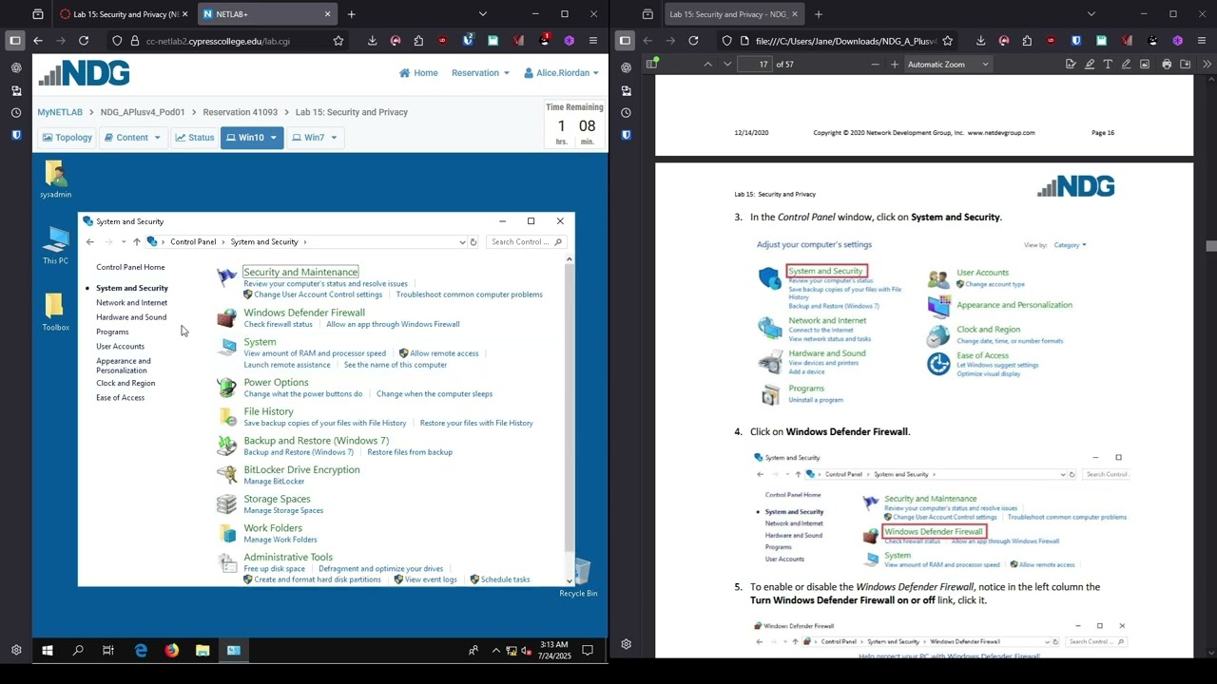Show hidden icons in remote system tray
1217x684 pixels.
(495, 651)
